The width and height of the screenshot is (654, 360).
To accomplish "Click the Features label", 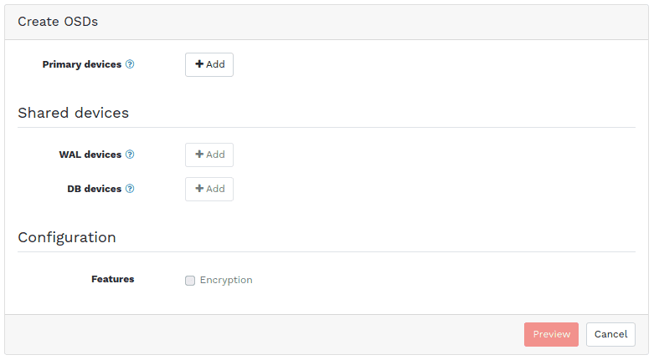I will pyautogui.click(x=113, y=279).
